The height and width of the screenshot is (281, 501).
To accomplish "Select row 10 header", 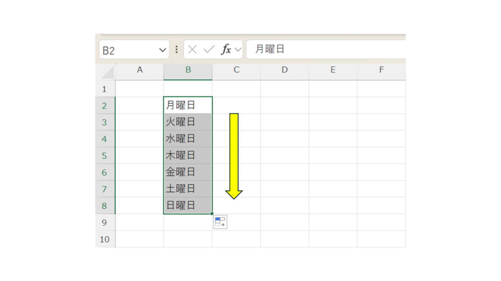I will (x=104, y=240).
